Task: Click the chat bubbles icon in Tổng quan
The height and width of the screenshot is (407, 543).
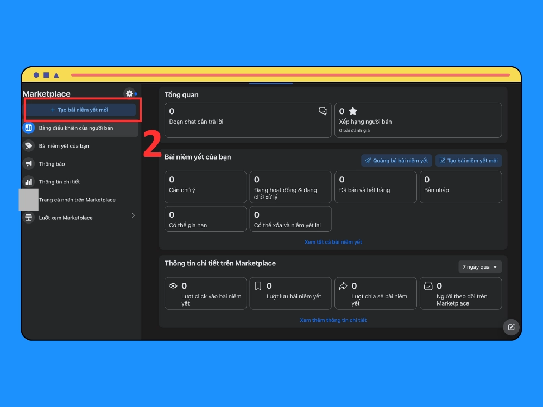Action: coord(323,111)
